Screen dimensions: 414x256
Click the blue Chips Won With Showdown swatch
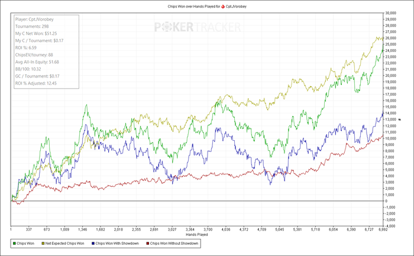(x=93, y=244)
